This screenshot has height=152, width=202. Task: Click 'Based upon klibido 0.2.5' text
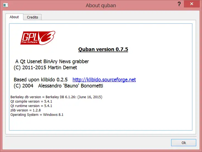click(41, 80)
